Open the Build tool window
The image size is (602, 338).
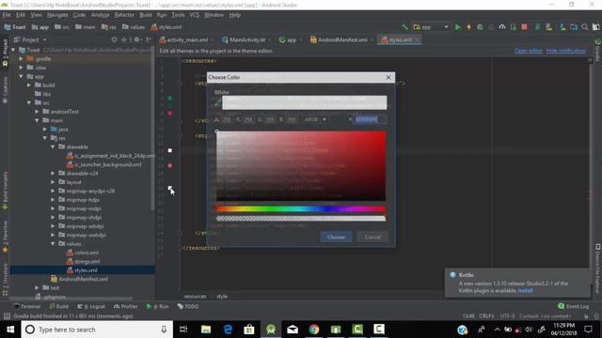click(58, 306)
